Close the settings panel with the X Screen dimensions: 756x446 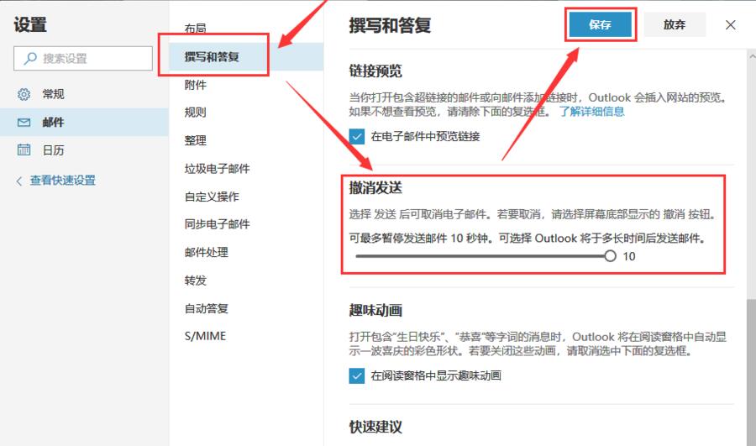coord(731,24)
